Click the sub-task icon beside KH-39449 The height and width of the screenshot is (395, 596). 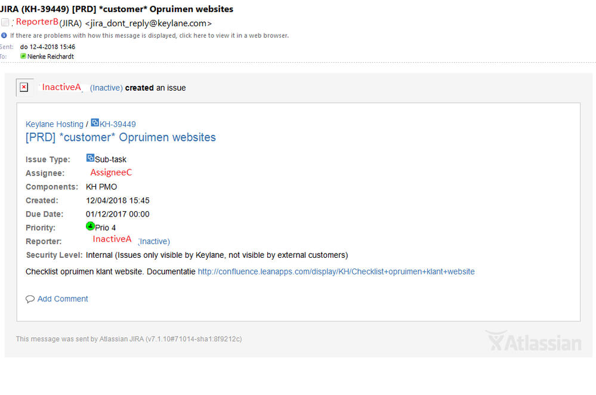click(95, 123)
